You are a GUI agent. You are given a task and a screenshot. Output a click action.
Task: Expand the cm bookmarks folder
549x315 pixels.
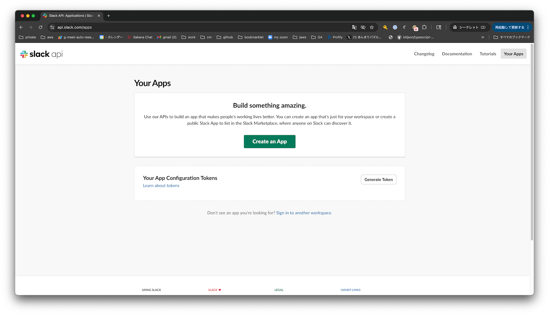click(206, 37)
